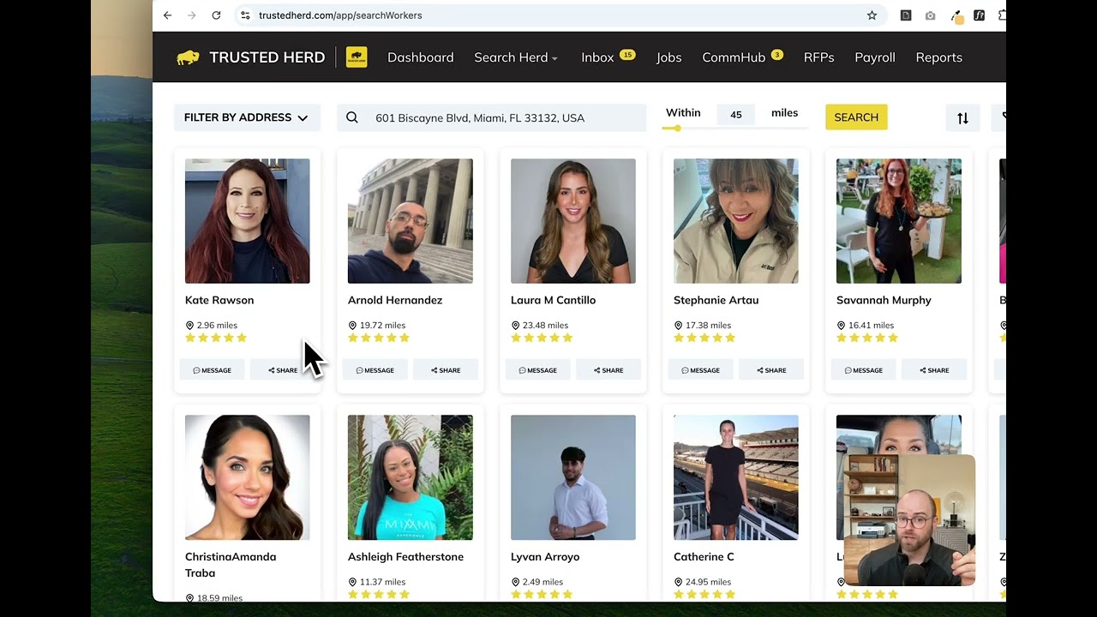Open Arnold Hernandez's profile photo

tap(410, 221)
